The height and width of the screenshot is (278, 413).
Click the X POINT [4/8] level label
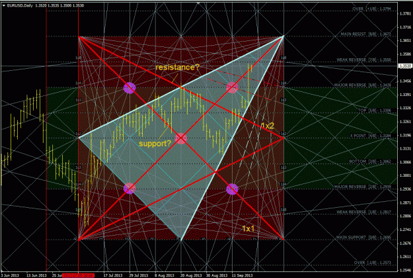tap(371, 136)
